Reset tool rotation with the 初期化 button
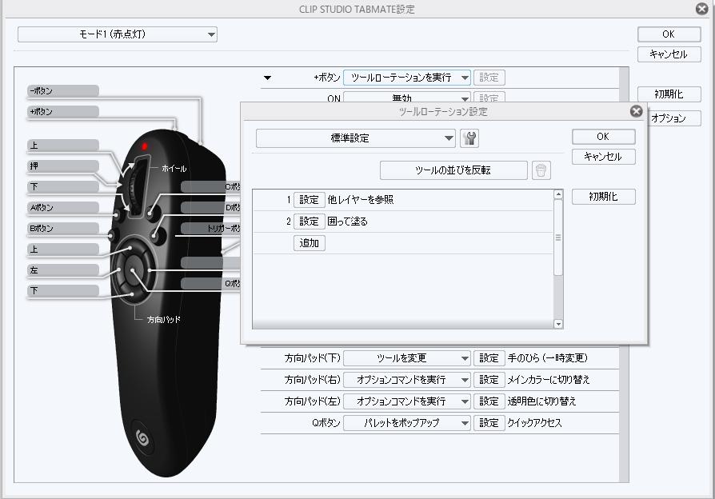This screenshot has height=499, width=715. 603,196
